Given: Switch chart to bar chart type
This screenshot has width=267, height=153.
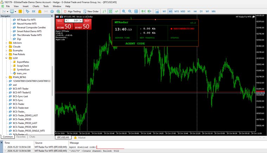Looking at the screenshot, I should click(x=104, y=11).
